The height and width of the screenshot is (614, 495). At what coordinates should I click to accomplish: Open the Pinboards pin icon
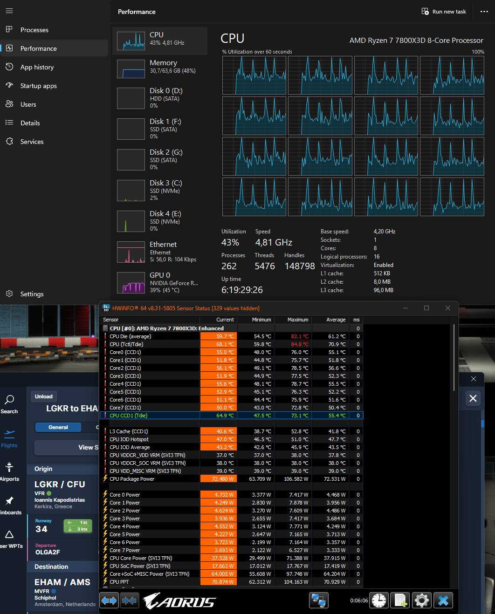(x=9, y=505)
